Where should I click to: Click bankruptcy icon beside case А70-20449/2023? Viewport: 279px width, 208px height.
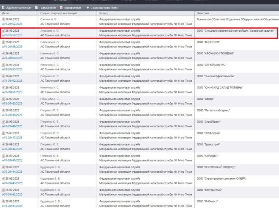tap(3, 110)
